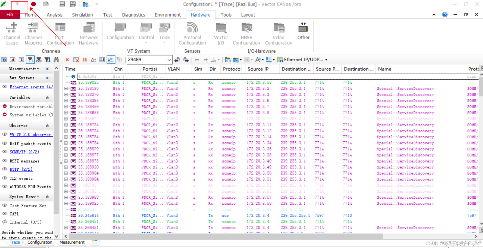Switch to the Analysis ribbon tab
Screen dimensions: 483x248
click(x=54, y=15)
